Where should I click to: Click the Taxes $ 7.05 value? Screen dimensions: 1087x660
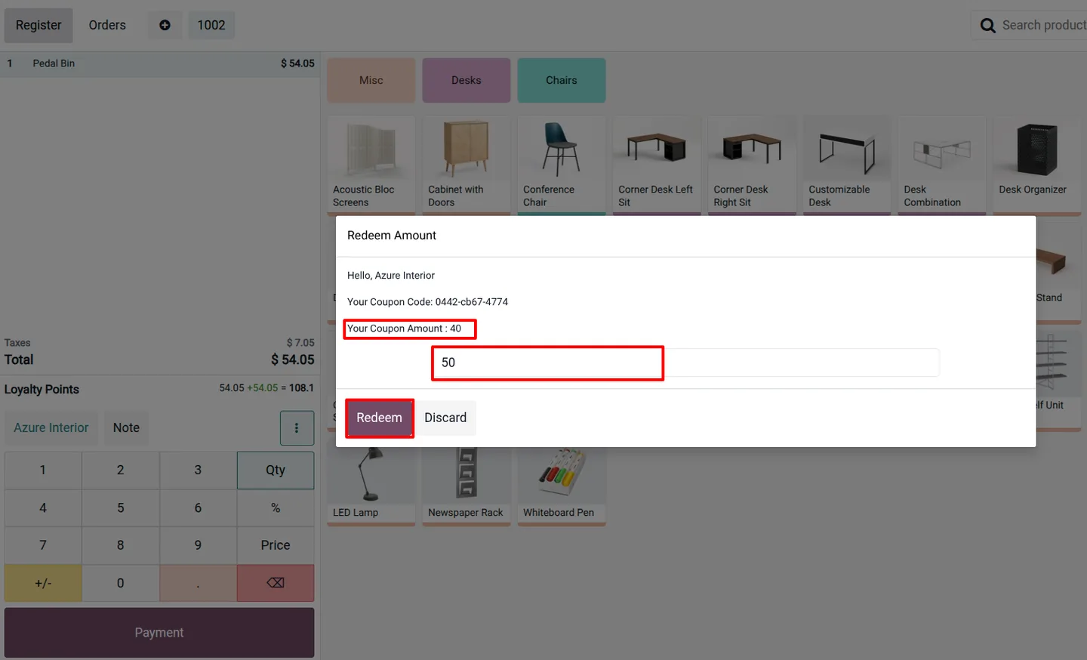(300, 343)
